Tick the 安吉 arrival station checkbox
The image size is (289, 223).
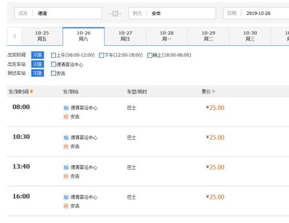(x=53, y=74)
